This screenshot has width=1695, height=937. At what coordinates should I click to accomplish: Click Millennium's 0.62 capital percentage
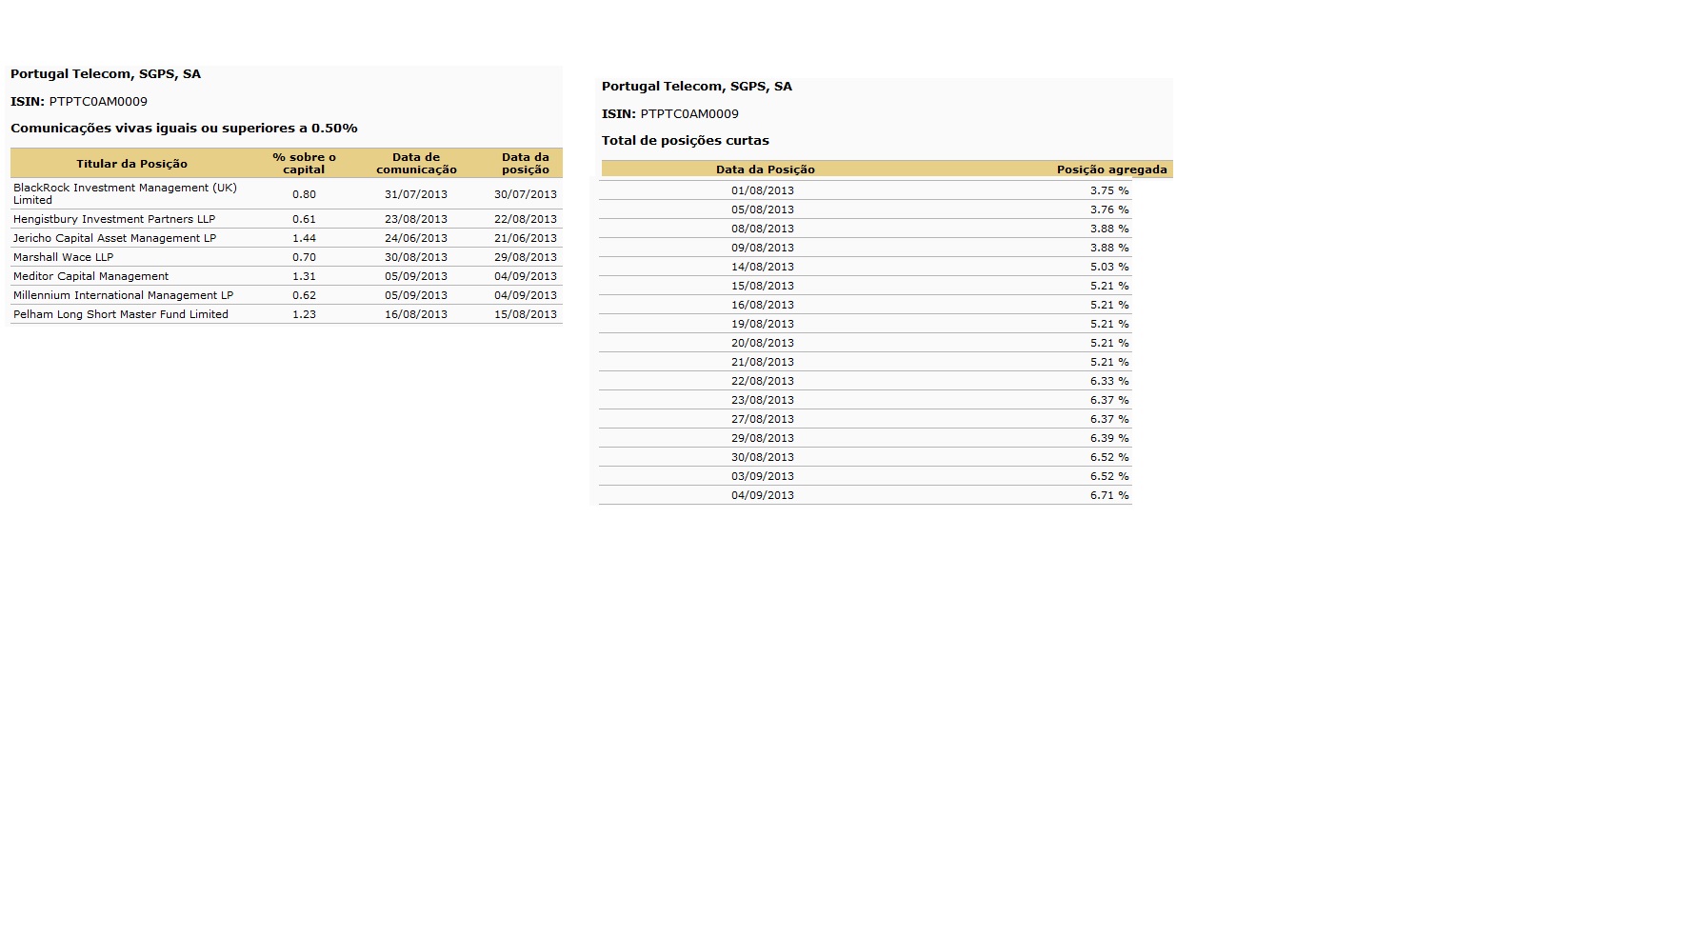[304, 295]
